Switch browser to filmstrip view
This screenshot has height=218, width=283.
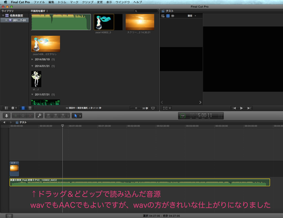tap(23, 108)
